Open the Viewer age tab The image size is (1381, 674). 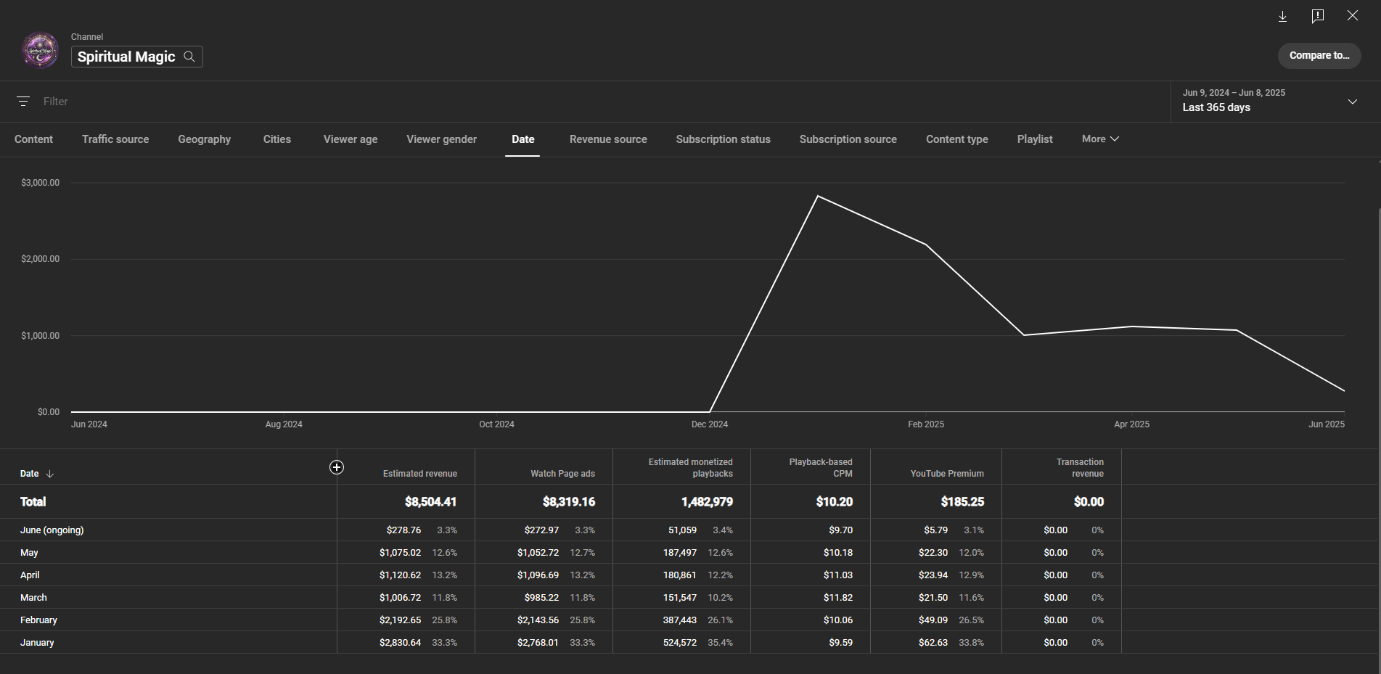(x=351, y=139)
